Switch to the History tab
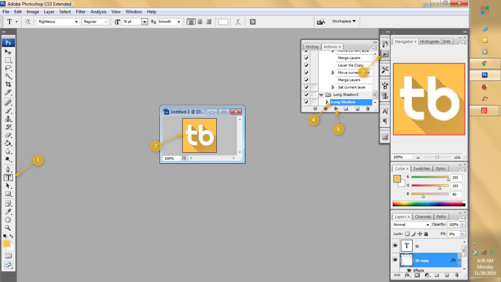501x282 pixels. coord(312,47)
